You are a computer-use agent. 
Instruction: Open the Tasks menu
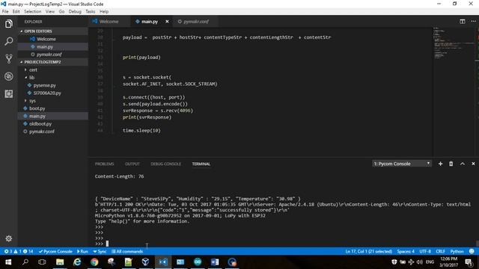point(90,11)
